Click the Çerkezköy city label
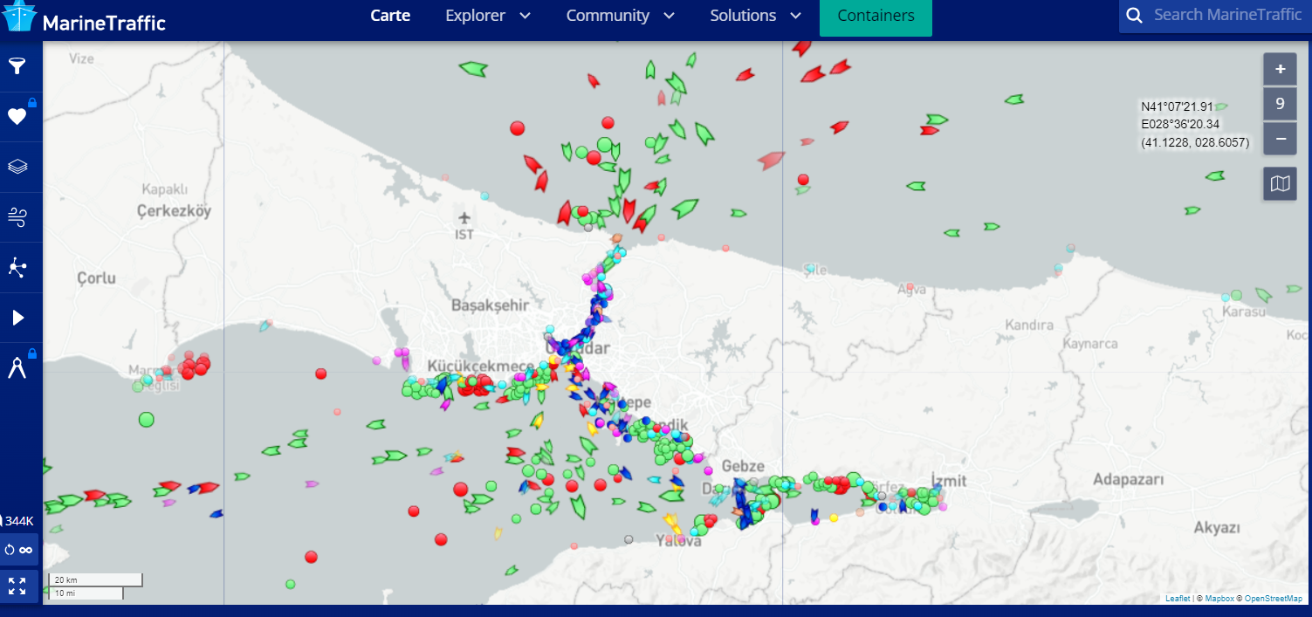1312x617 pixels. (174, 210)
